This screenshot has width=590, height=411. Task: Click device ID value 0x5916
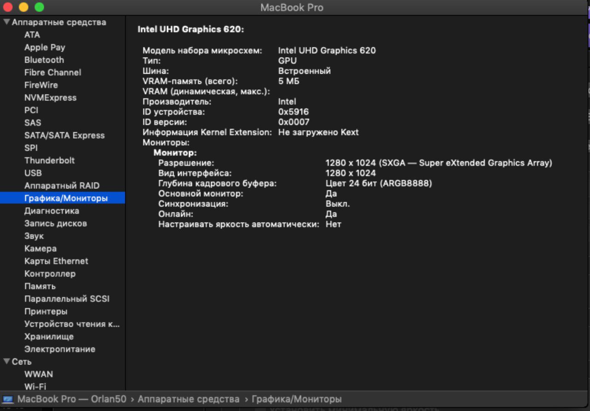click(x=294, y=112)
